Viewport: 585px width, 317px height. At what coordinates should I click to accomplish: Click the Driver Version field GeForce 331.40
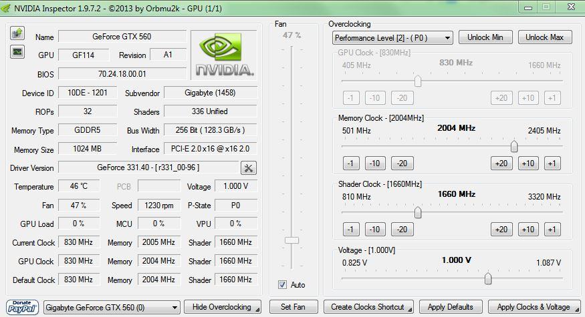click(x=148, y=168)
